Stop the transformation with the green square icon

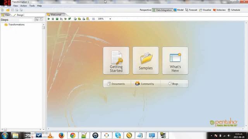(x=57, y=19)
